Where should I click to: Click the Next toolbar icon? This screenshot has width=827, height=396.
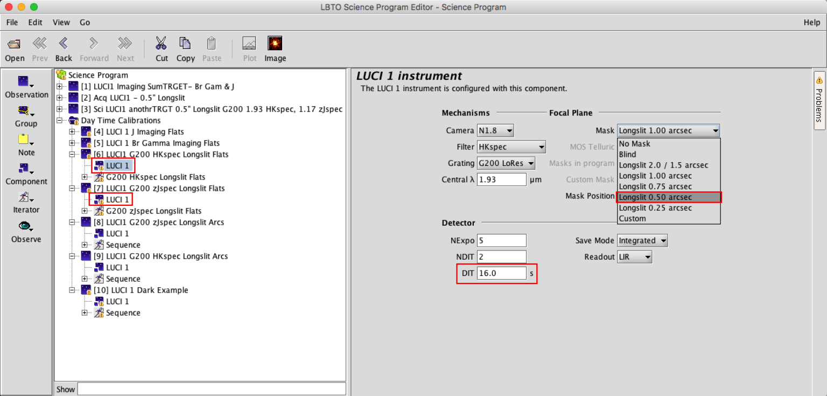pos(125,43)
